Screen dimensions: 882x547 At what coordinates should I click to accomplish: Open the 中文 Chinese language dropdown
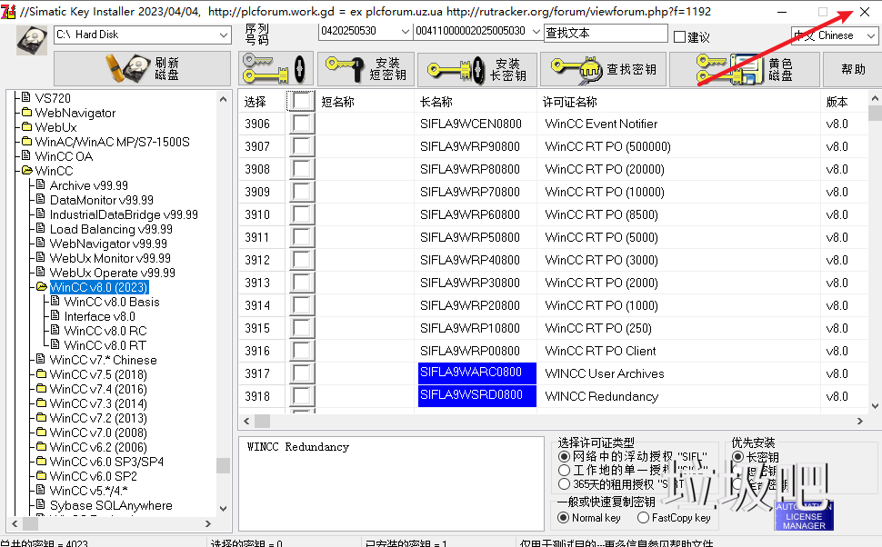click(x=869, y=35)
